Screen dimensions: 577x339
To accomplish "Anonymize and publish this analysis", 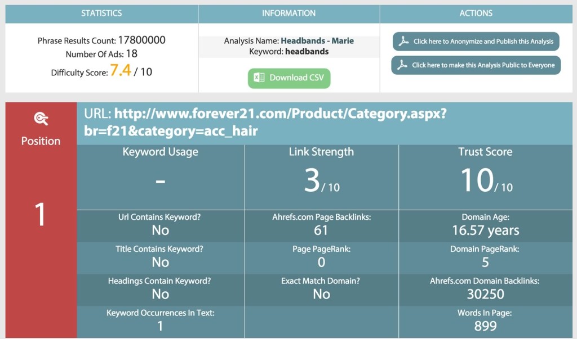I will (x=476, y=41).
